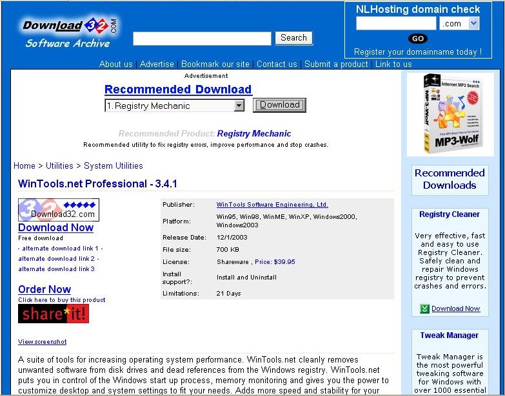Click the WinTools.net Professional - 3.4.1 title
This screenshot has height=396, width=505.
(x=97, y=184)
